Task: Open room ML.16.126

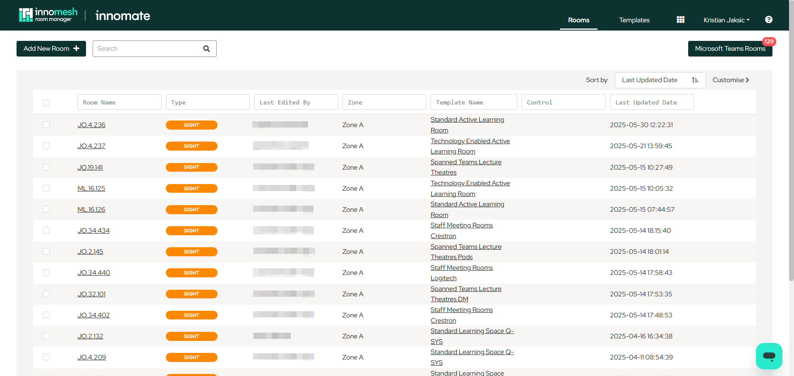Action: click(91, 209)
